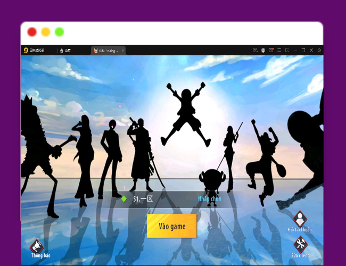Screen dimensions: 346x266
Task: Click the emulator logo in title bar
Action: click(26, 51)
